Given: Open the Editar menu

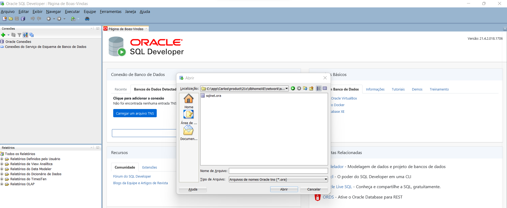Looking at the screenshot, I should (x=24, y=12).
